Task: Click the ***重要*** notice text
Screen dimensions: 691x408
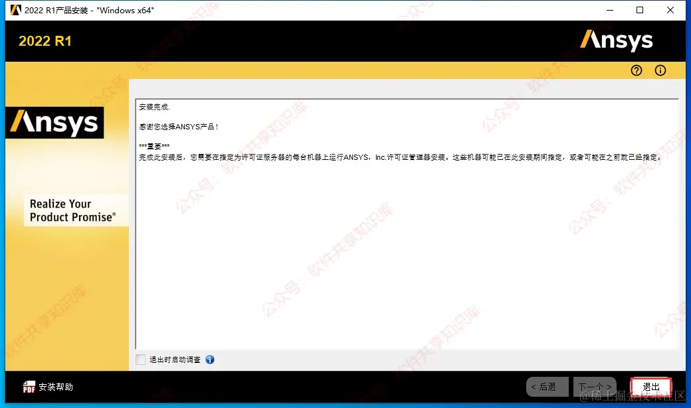Action: (x=154, y=147)
